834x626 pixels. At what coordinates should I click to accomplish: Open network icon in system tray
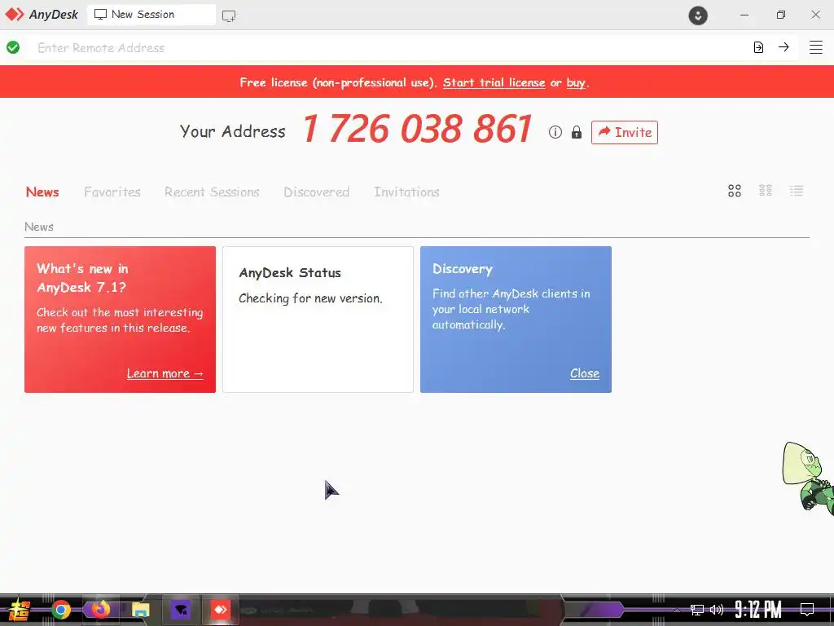click(697, 610)
